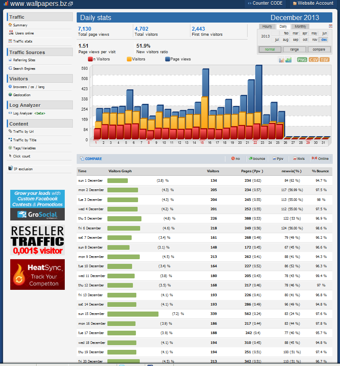Enable the Online overlay option
340x366 pixels.
click(x=320, y=159)
